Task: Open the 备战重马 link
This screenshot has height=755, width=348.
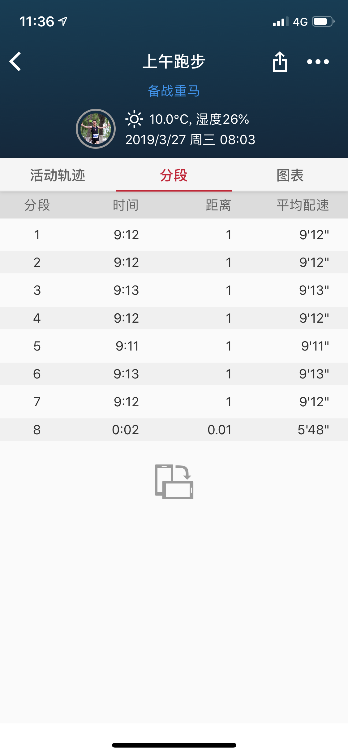Action: [x=174, y=91]
